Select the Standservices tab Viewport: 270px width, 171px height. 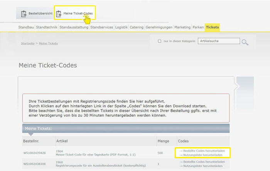102,27
